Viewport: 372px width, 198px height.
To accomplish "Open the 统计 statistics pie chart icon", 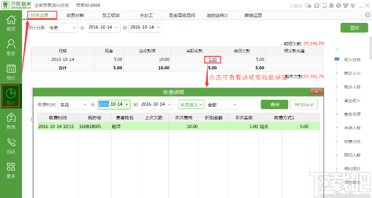I will pos(11,96).
